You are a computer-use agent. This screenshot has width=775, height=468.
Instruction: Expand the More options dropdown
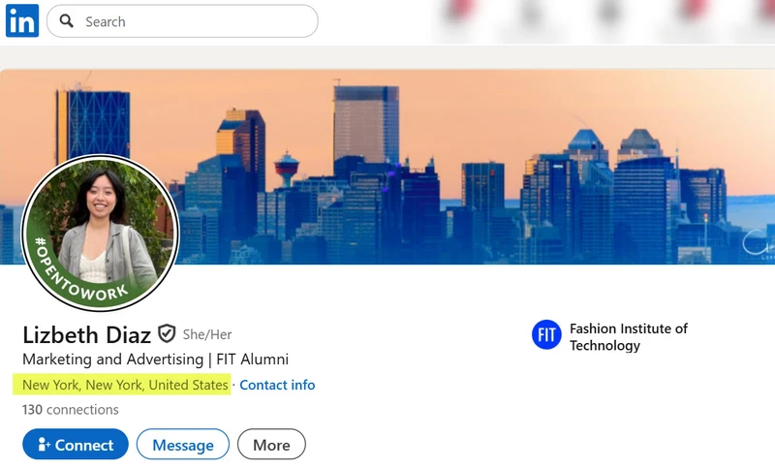[271, 445]
